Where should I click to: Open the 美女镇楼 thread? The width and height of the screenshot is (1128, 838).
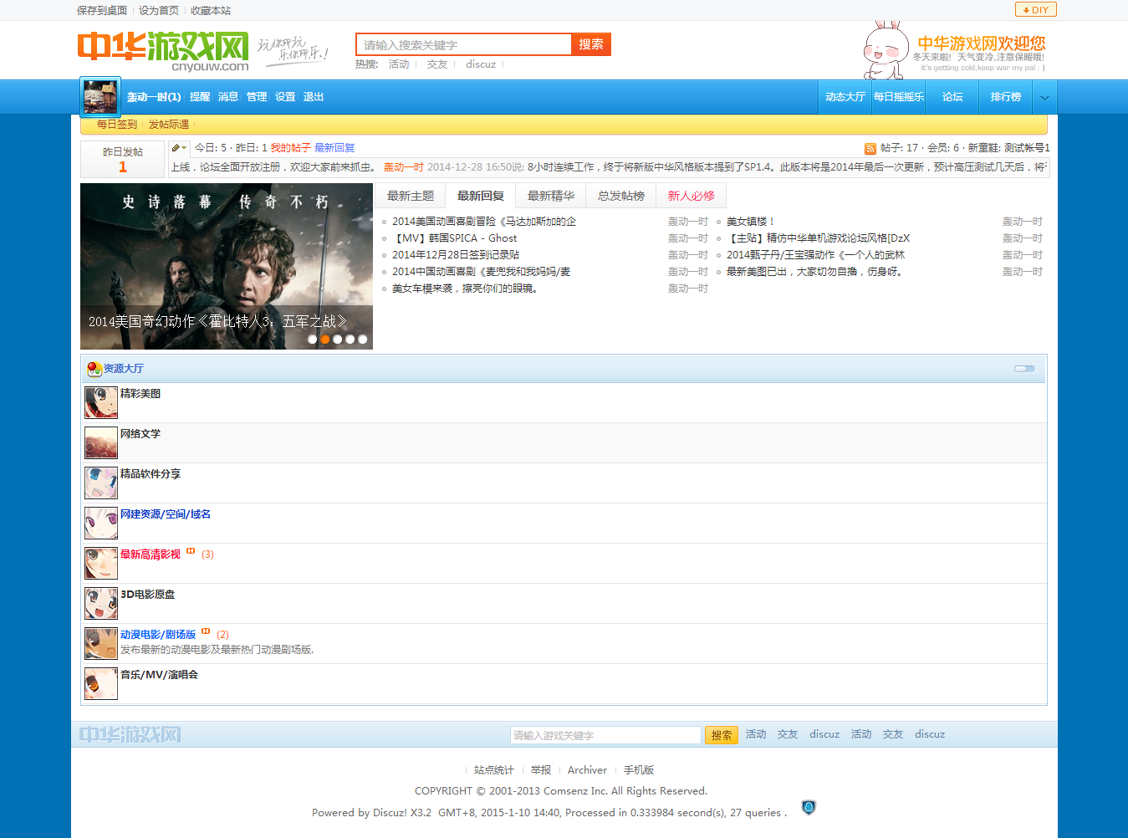751,222
